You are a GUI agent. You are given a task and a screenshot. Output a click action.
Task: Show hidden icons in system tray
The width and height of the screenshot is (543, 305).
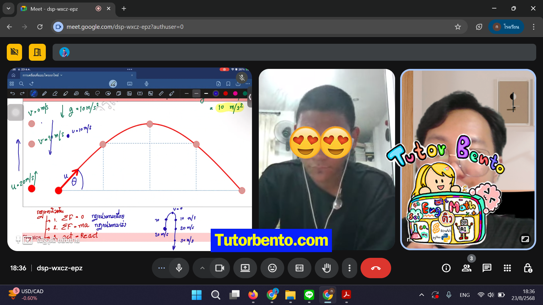tap(421, 295)
